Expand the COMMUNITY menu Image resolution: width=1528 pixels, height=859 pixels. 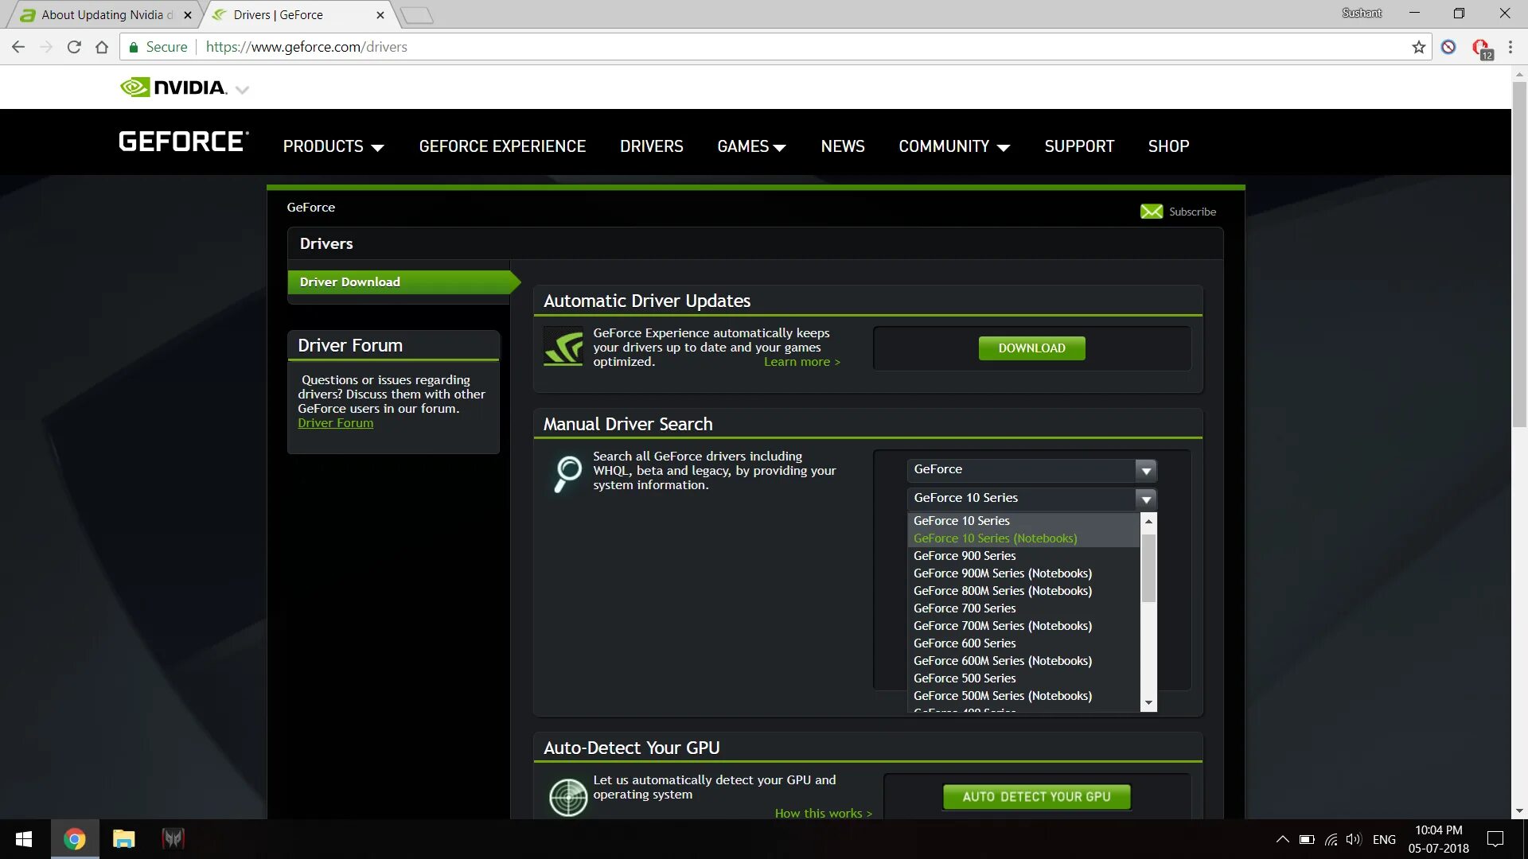click(954, 146)
